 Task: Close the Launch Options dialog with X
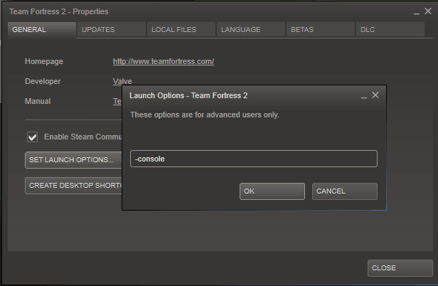375,95
